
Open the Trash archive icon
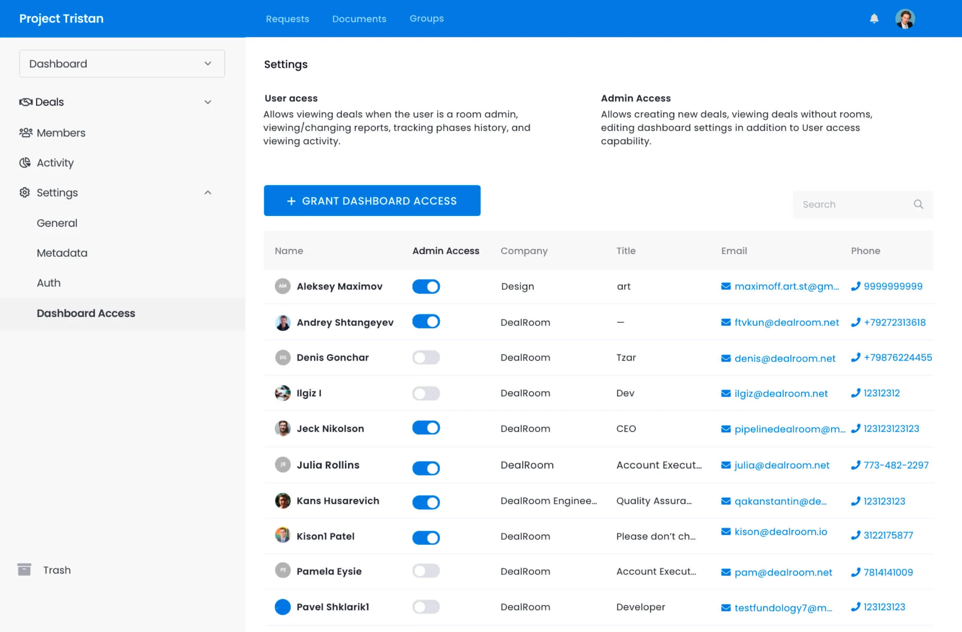(x=24, y=569)
